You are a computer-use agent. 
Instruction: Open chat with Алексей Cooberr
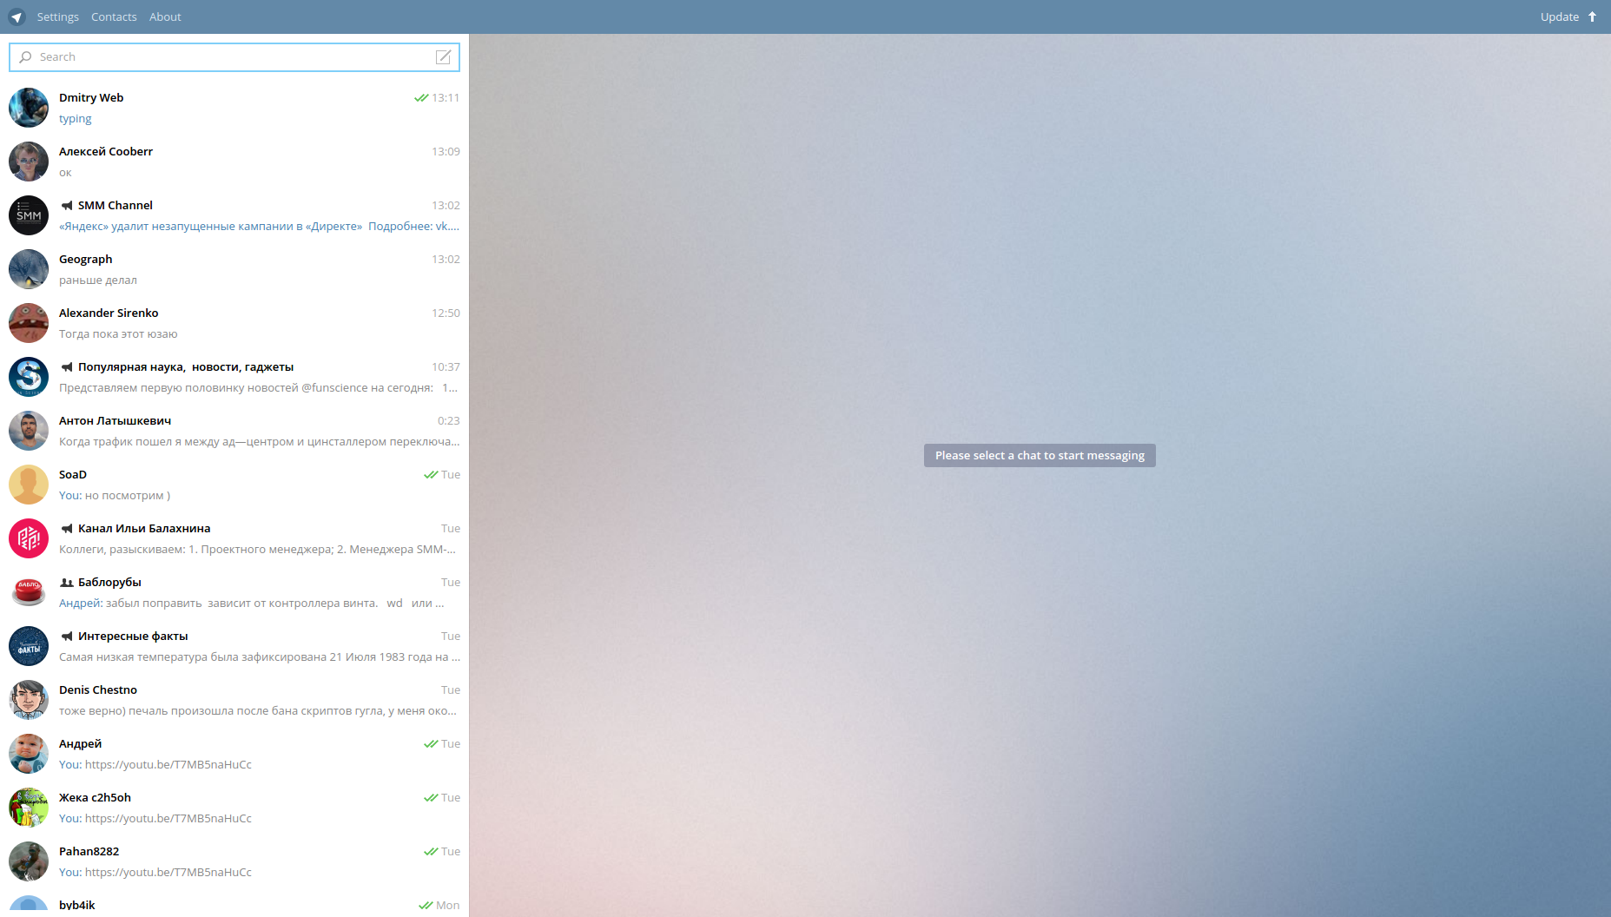point(234,162)
